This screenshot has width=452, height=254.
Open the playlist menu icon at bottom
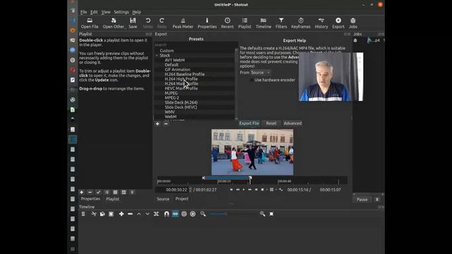132,192
